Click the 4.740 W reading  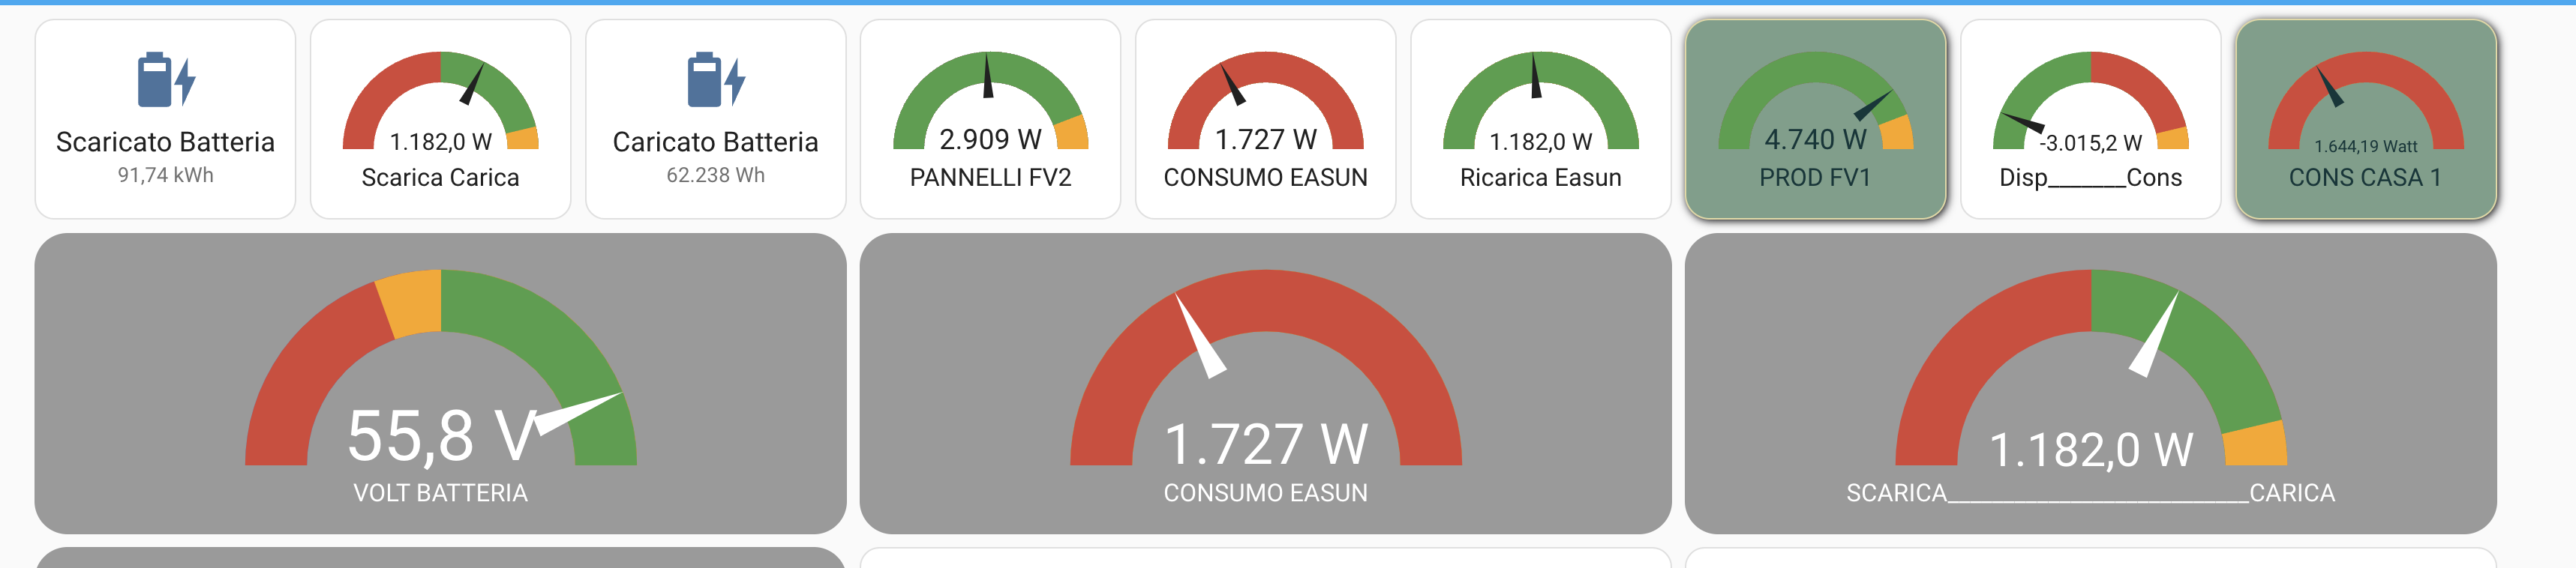click(1816, 140)
